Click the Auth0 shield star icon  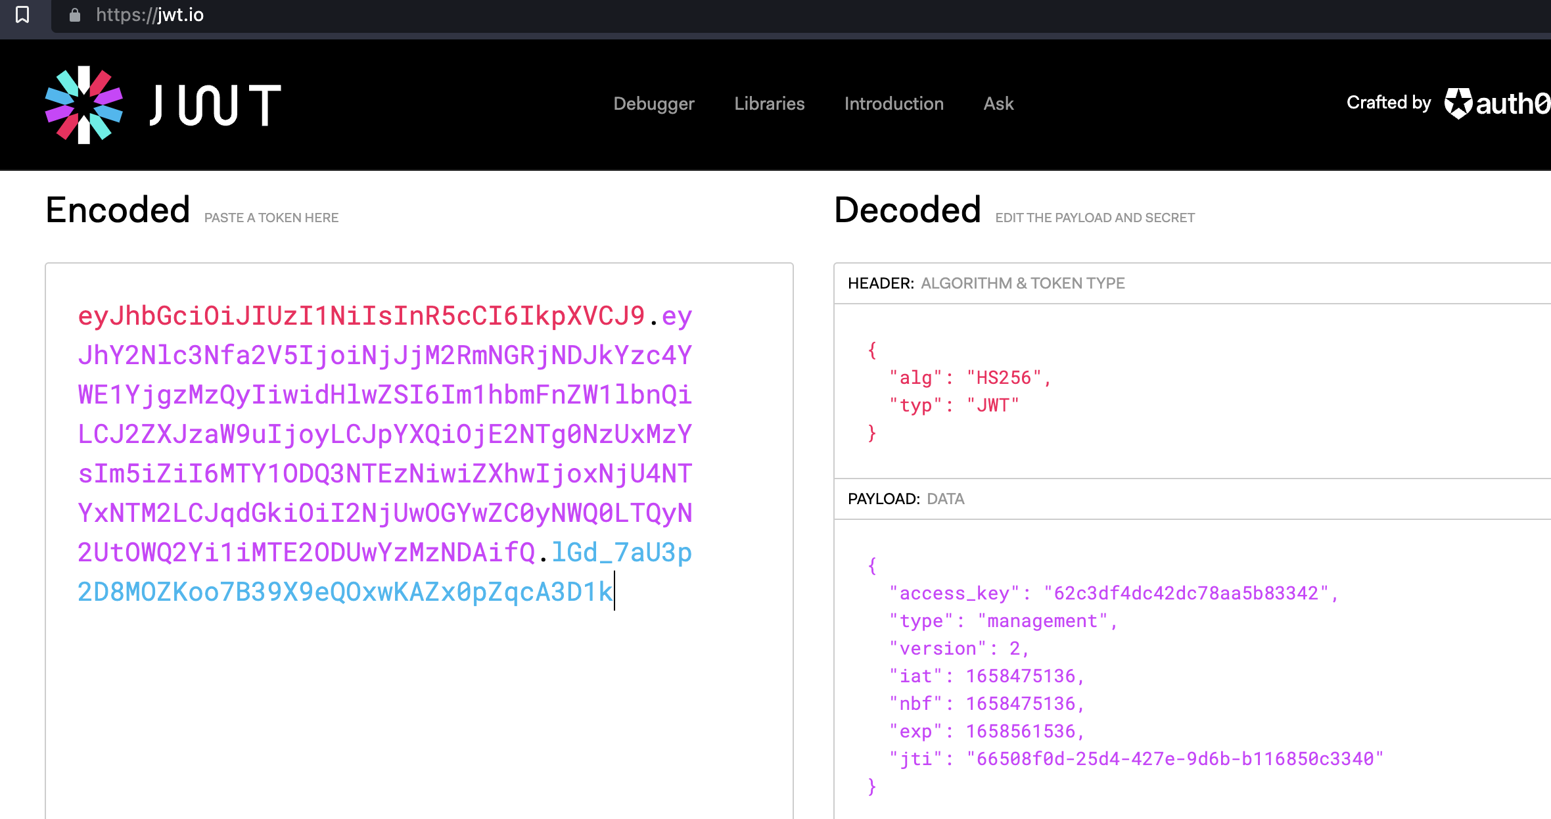click(x=1458, y=103)
